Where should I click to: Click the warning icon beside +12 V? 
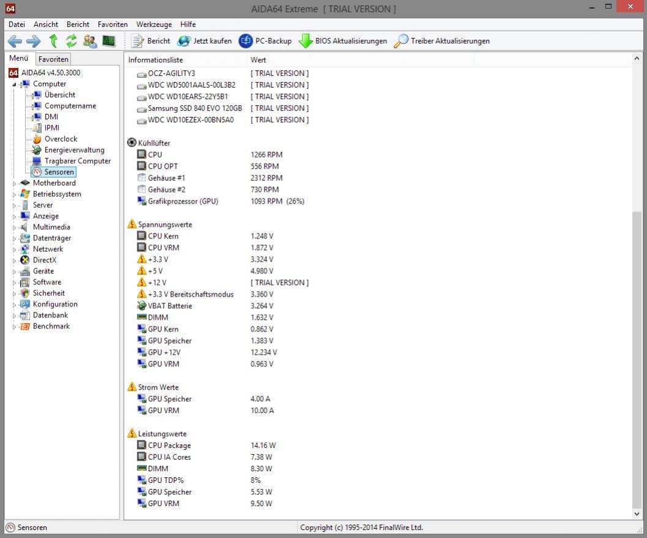tap(141, 282)
